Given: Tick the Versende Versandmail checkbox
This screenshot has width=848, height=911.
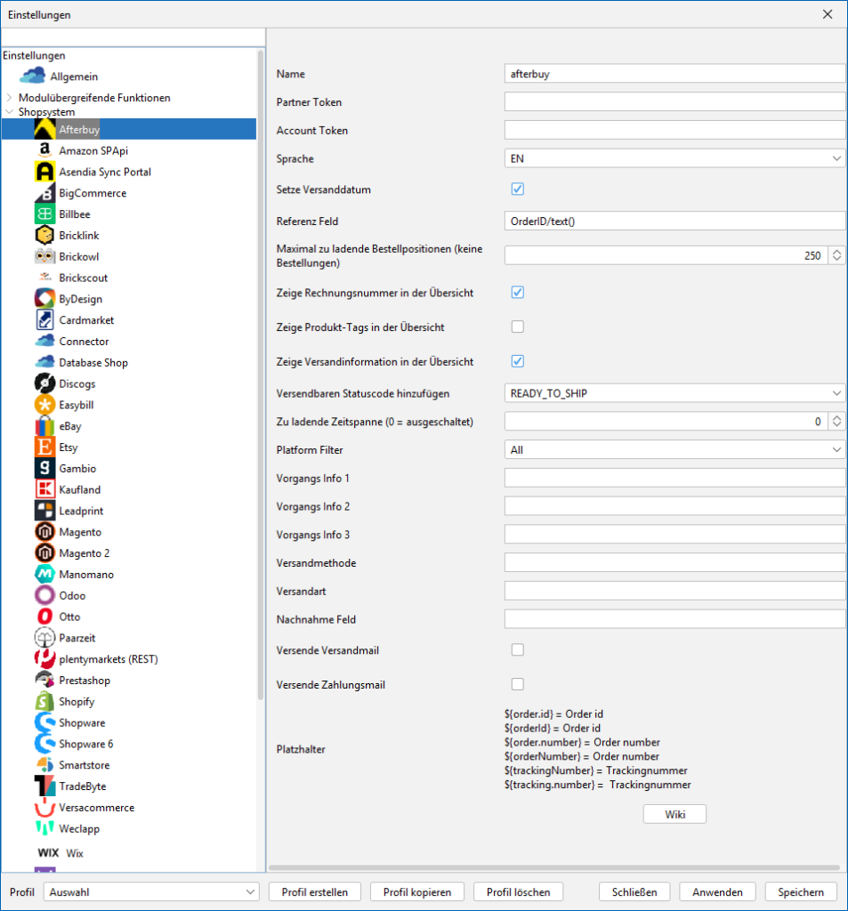Looking at the screenshot, I should [x=517, y=650].
